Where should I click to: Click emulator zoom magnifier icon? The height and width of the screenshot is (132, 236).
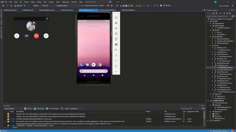point(116,50)
